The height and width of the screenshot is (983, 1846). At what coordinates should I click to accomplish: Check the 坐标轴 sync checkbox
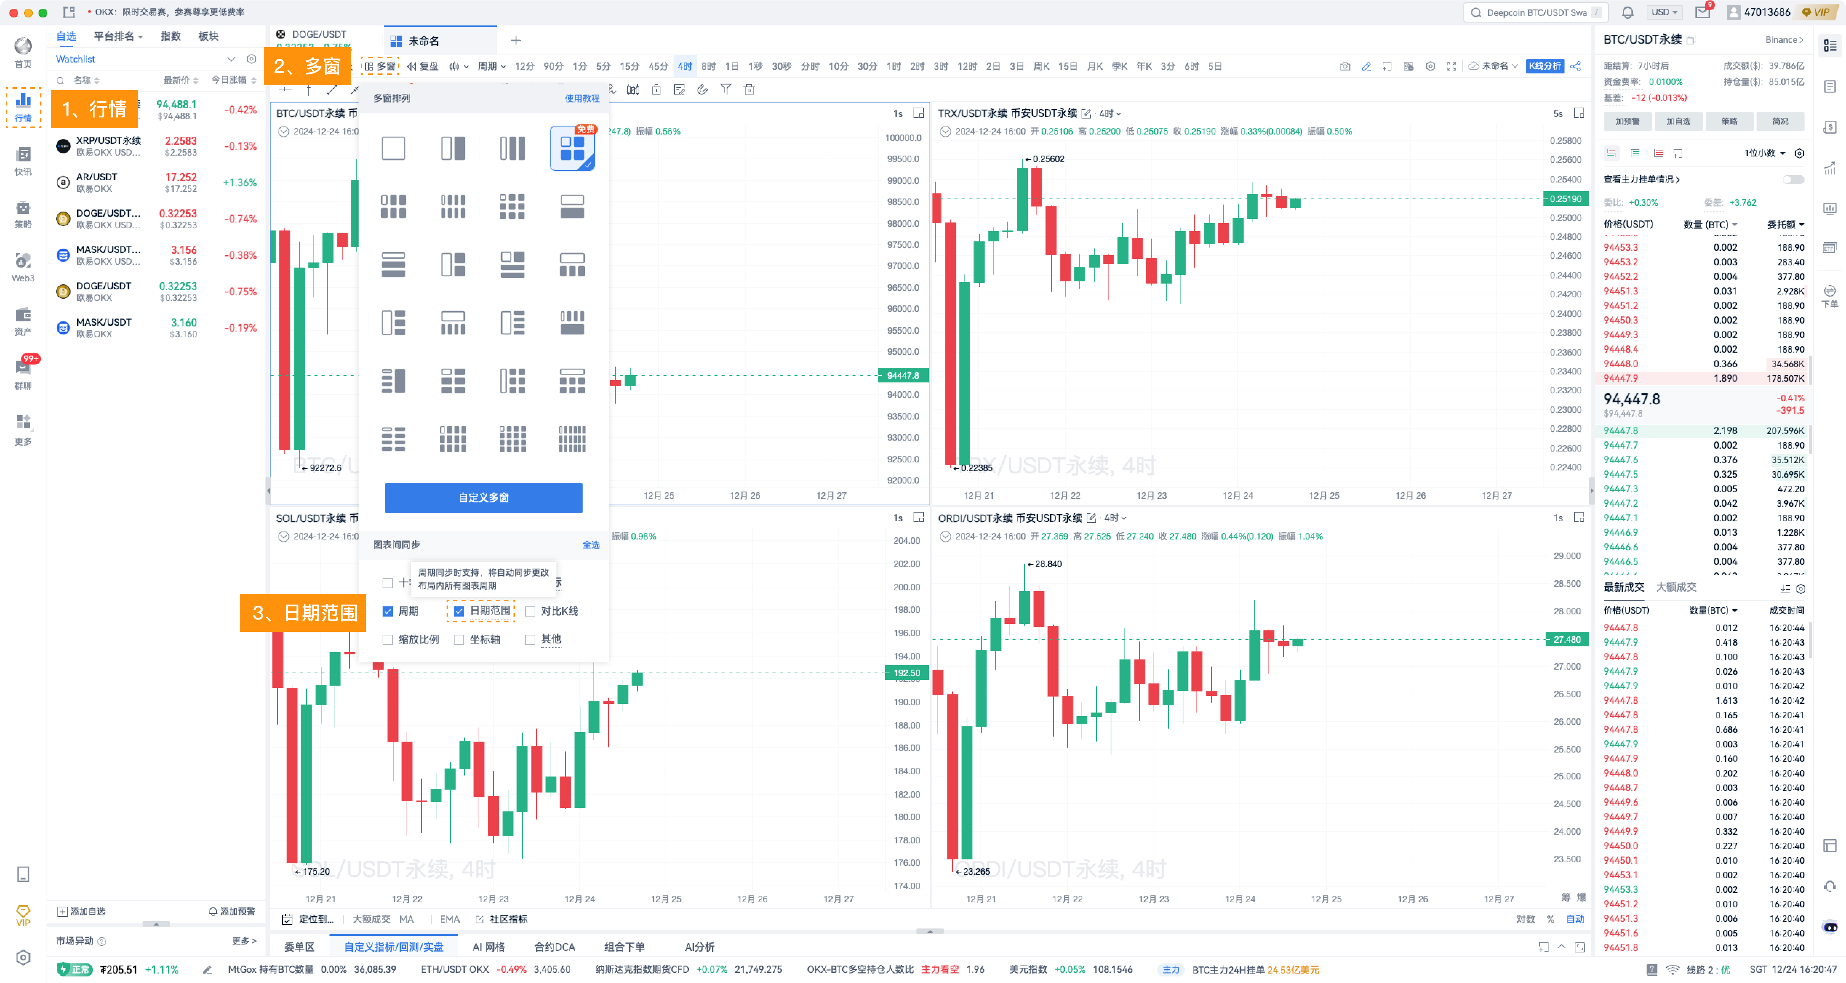click(459, 640)
